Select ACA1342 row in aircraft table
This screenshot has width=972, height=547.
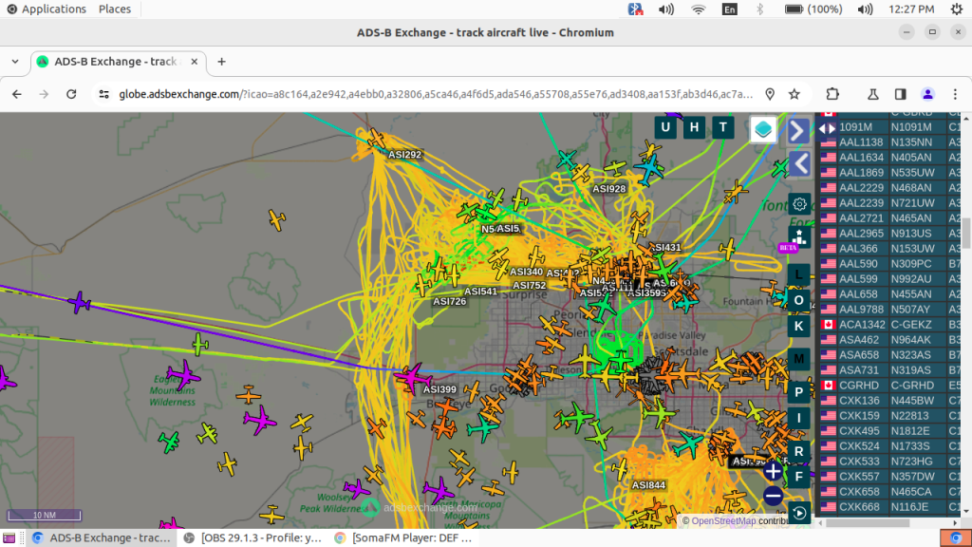tap(889, 325)
